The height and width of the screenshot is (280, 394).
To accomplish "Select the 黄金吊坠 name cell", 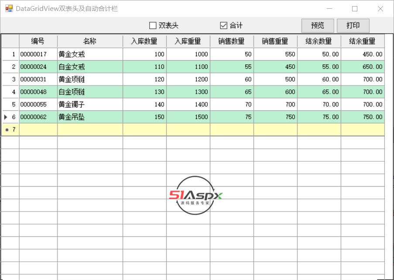I will click(x=90, y=117).
